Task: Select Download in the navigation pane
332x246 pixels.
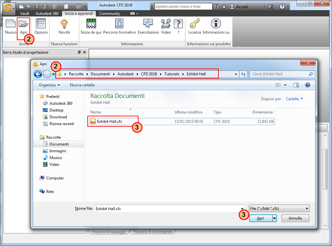Action: (58, 117)
